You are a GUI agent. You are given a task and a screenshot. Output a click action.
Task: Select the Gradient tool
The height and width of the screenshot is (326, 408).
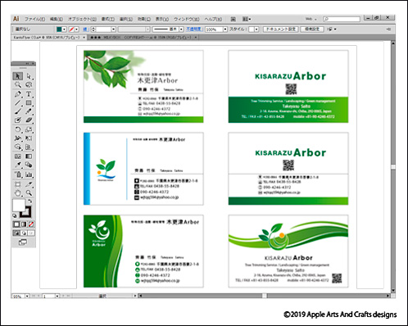29,156
